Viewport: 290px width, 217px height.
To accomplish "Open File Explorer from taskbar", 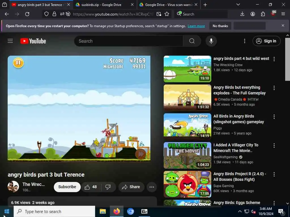I will click(x=103, y=211).
